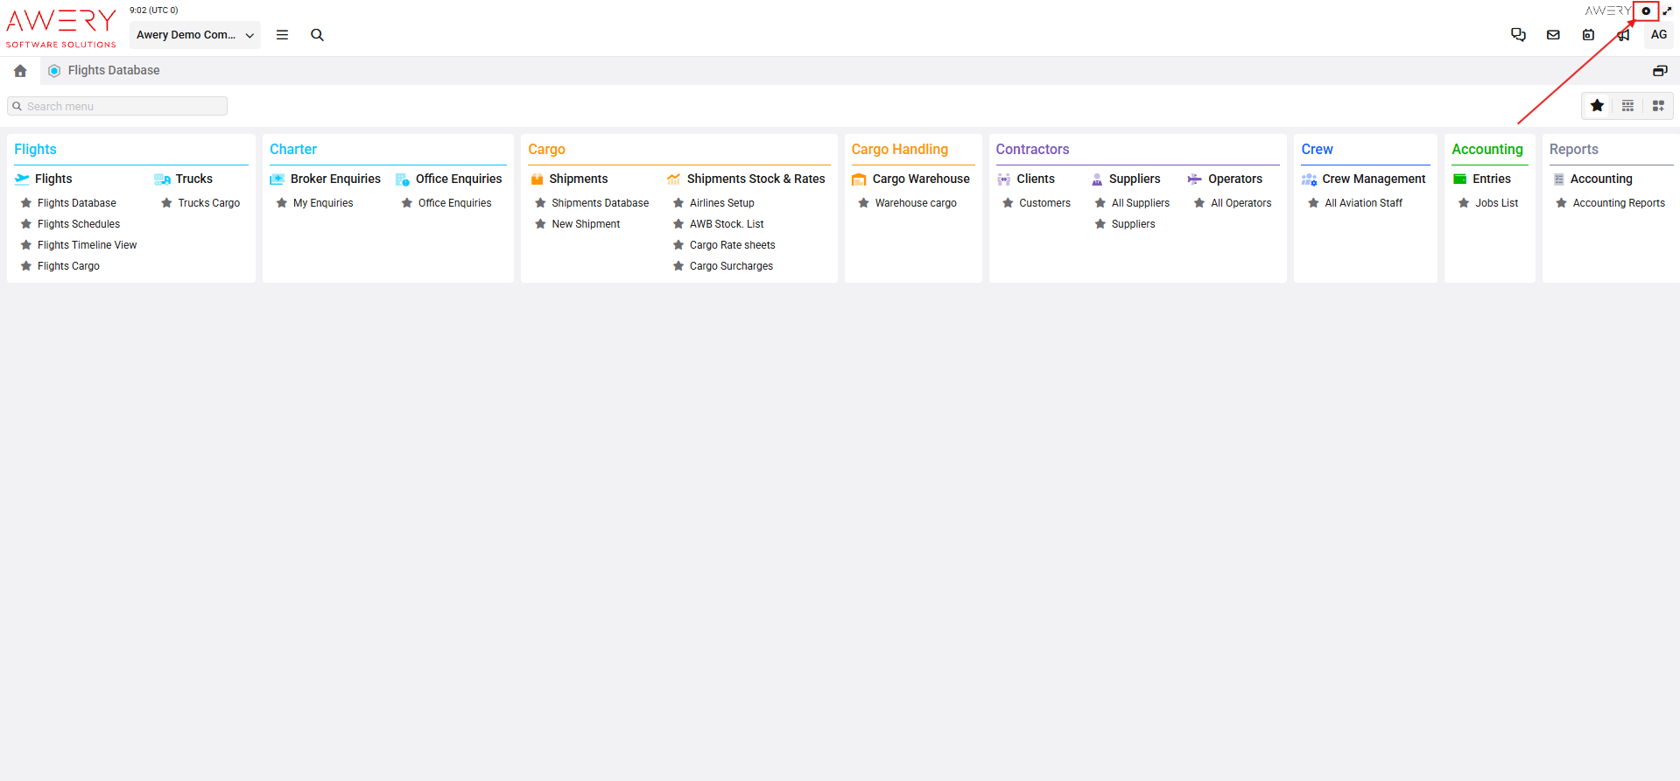Toggle favorite star for New Shipment
1680x781 pixels.
(540, 224)
